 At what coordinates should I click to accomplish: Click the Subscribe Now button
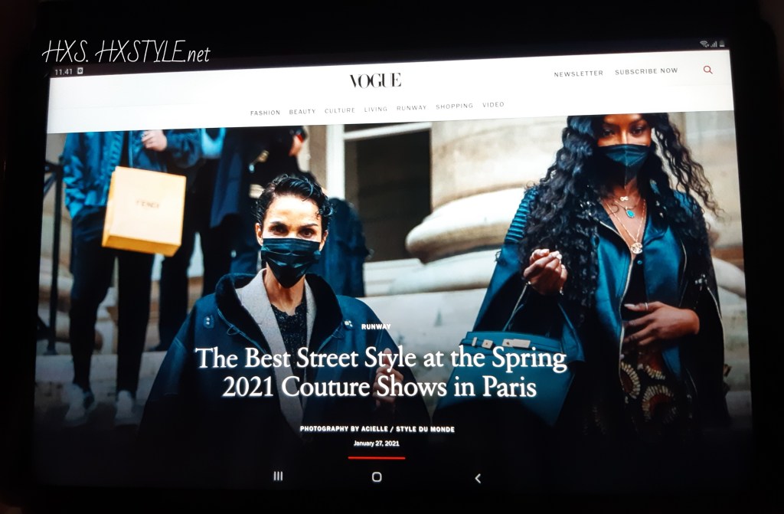pos(646,71)
